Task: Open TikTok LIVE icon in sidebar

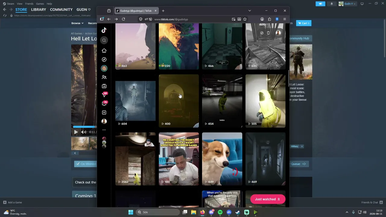Action: 104,86
